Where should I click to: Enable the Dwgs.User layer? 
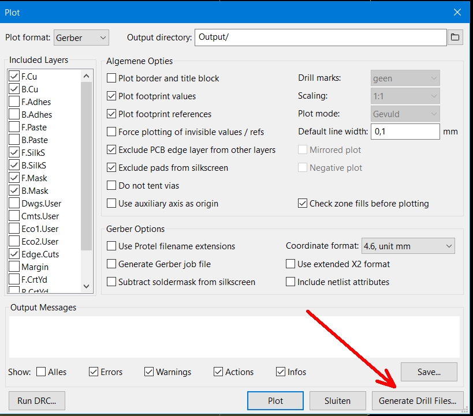click(x=14, y=203)
